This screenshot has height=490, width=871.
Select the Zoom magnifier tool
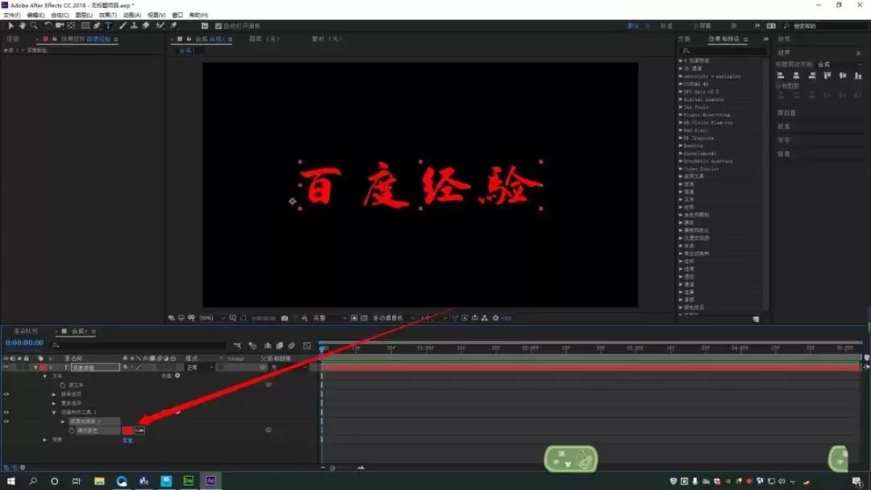(x=34, y=26)
